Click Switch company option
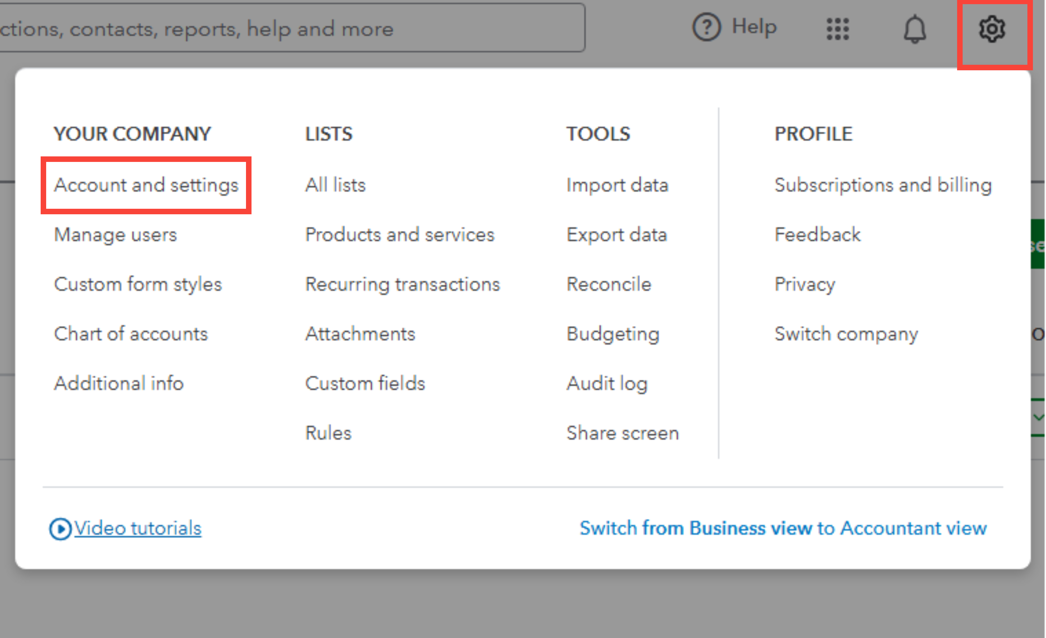 click(x=845, y=334)
